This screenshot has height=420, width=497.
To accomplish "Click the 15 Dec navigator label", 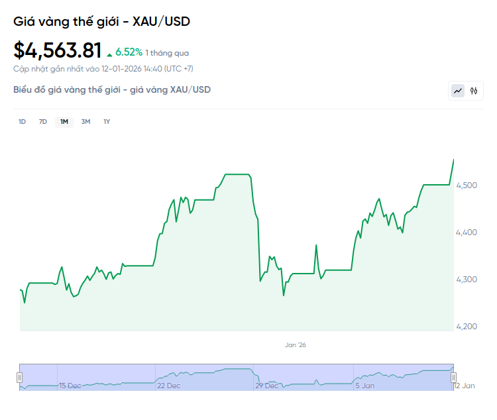I will 70,386.
